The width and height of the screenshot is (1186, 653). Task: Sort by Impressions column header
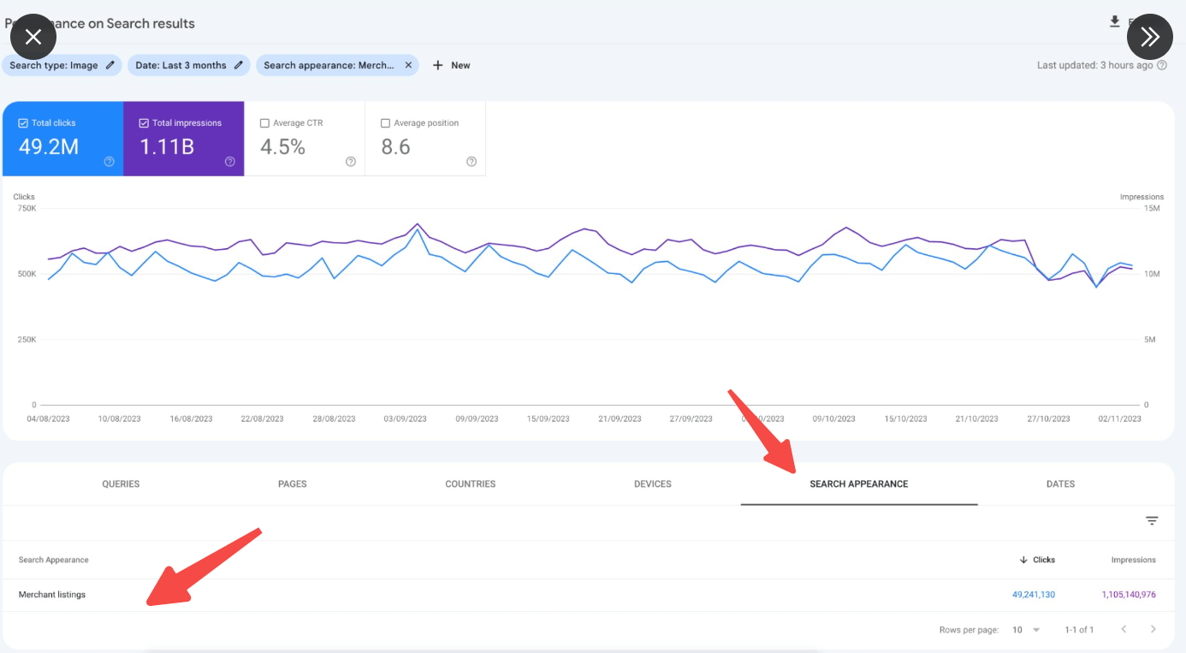pos(1134,560)
